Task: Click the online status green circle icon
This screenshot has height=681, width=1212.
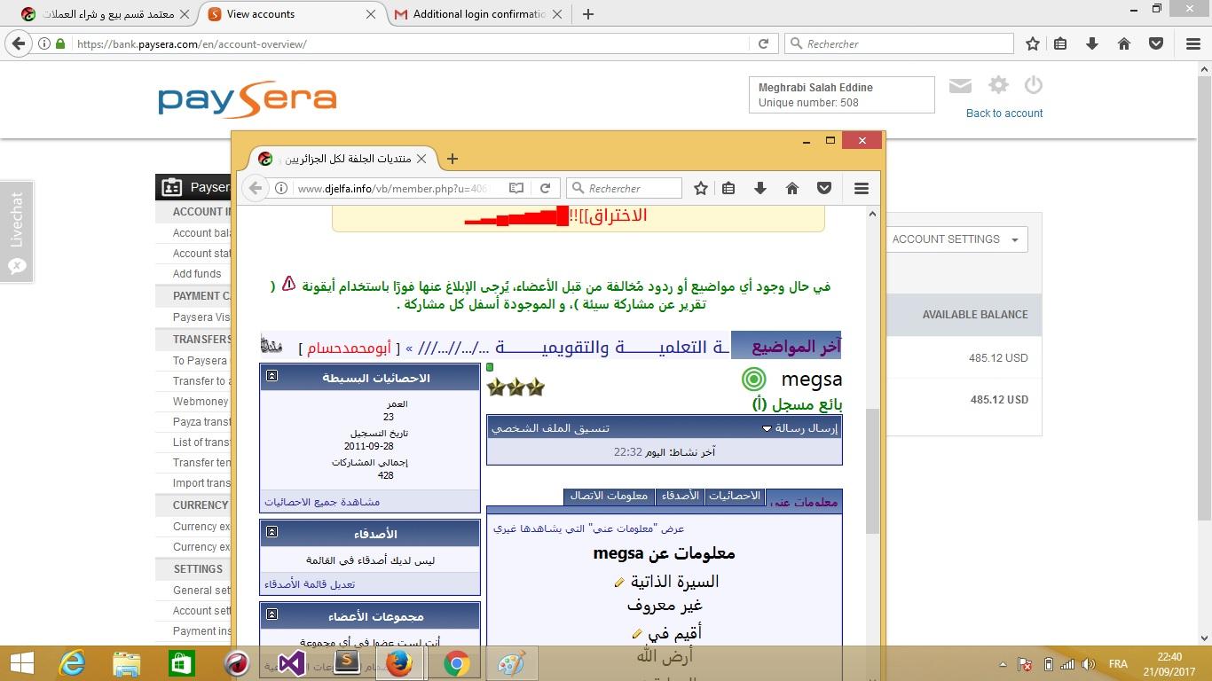Action: [753, 380]
